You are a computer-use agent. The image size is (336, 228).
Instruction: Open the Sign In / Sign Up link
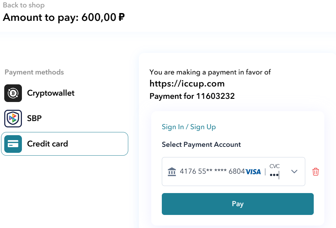tap(189, 127)
